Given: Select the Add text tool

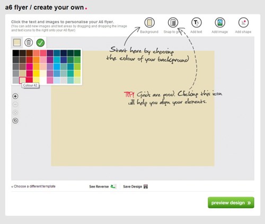Looking at the screenshot, I should coord(197,23).
